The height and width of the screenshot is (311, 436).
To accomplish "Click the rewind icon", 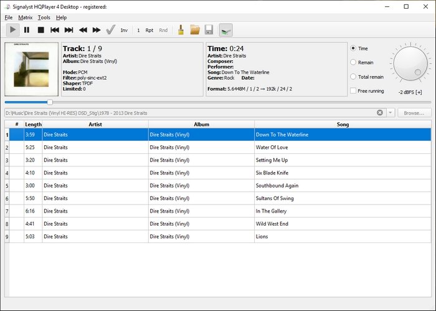I will click(x=83, y=29).
